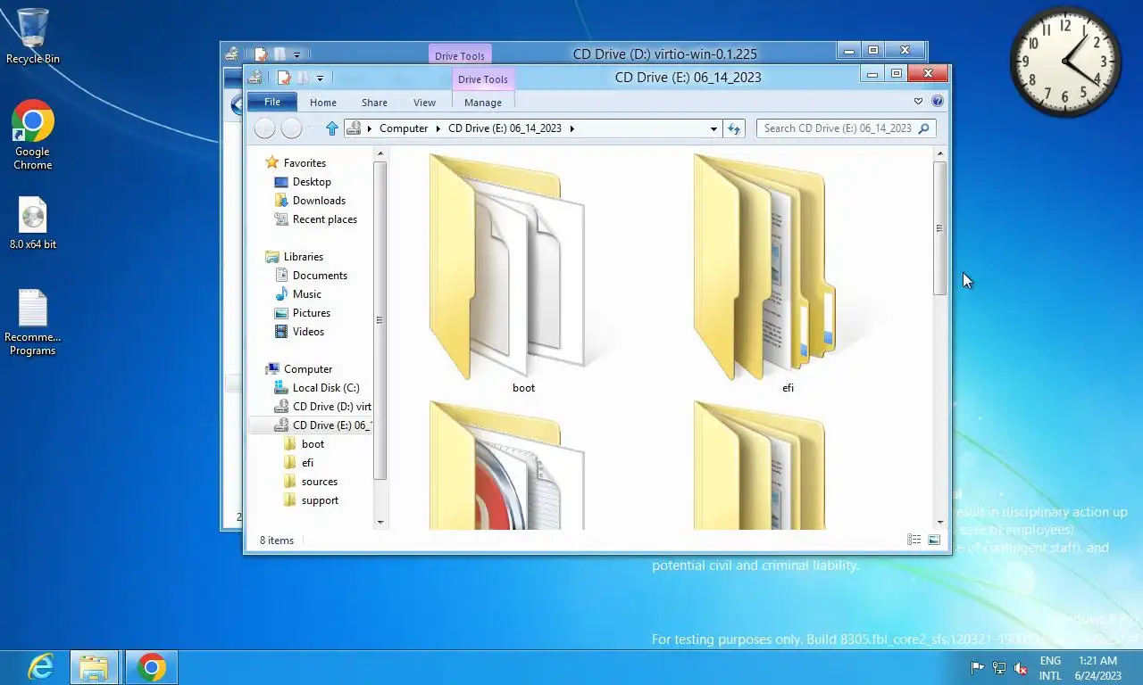Click the '8 items' status bar text
1143x685 pixels.
[x=277, y=541]
